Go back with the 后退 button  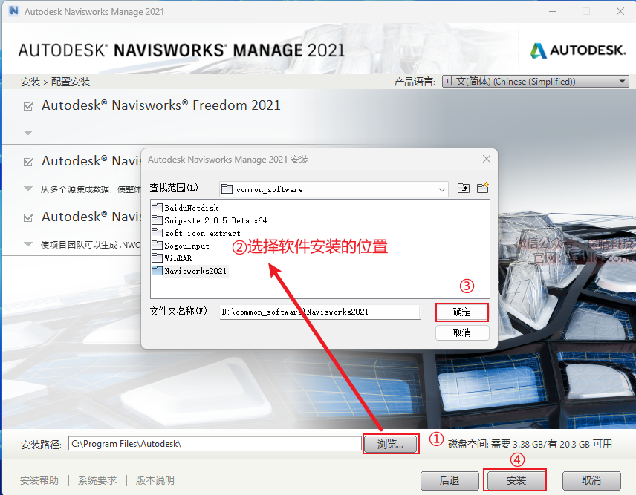tap(450, 481)
